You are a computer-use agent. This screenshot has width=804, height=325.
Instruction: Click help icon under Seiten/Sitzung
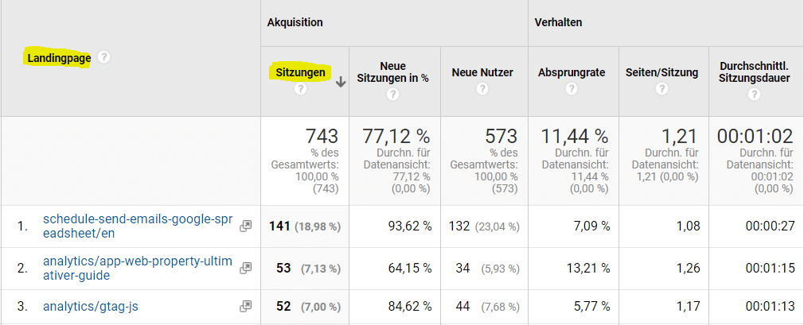point(662,89)
